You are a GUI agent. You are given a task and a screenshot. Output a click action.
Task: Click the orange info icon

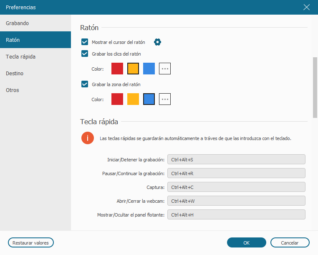(88, 138)
